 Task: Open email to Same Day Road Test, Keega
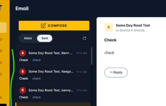53,75
